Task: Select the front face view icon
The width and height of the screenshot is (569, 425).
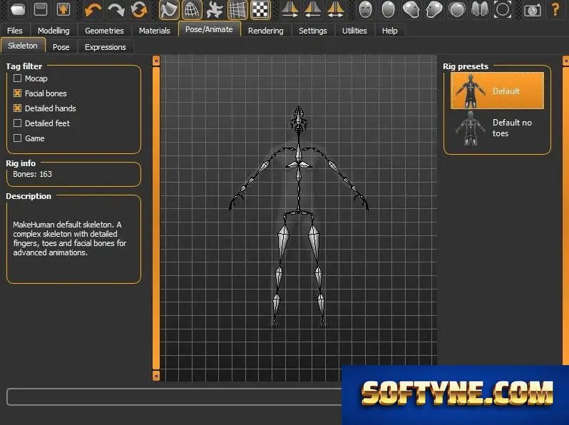Action: (x=365, y=9)
